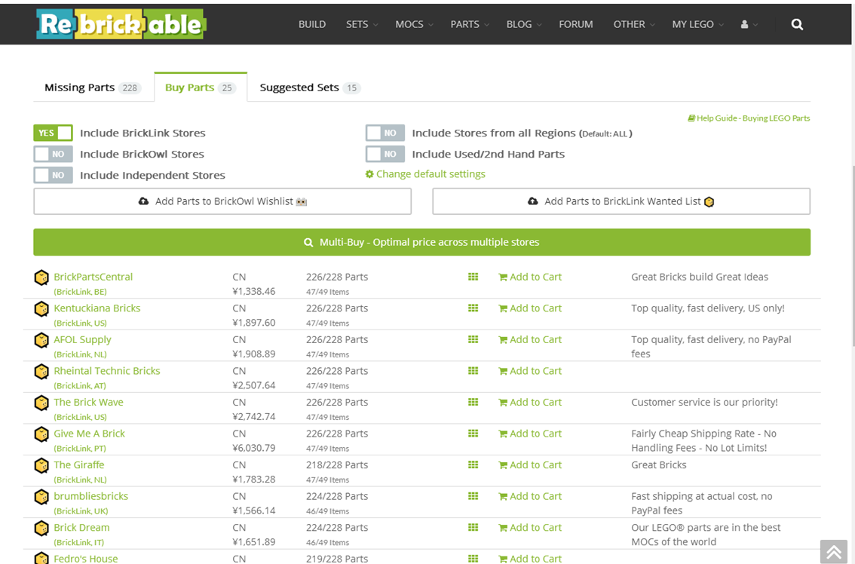
Task: Open the FORUM nav item
Action: [576, 25]
